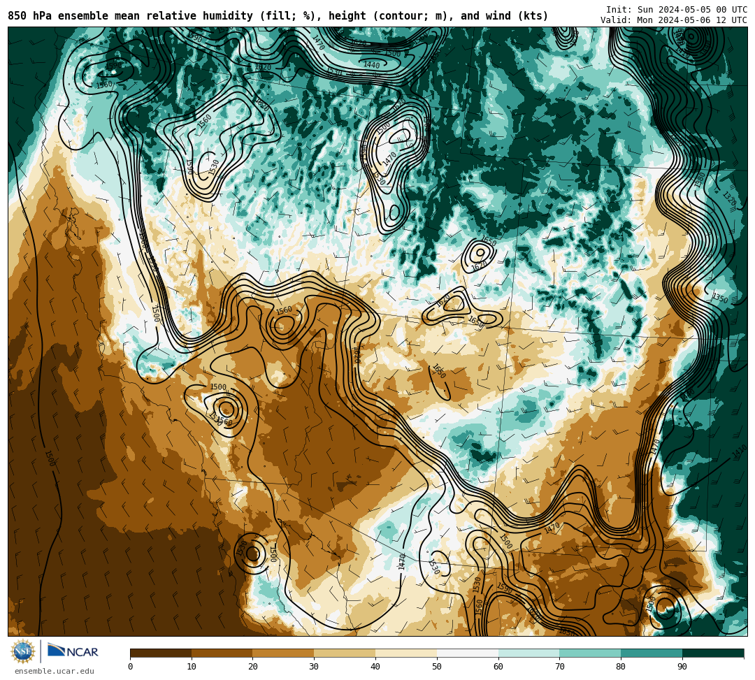Click the colorbar tick label 60
755x680 pixels.
click(498, 667)
